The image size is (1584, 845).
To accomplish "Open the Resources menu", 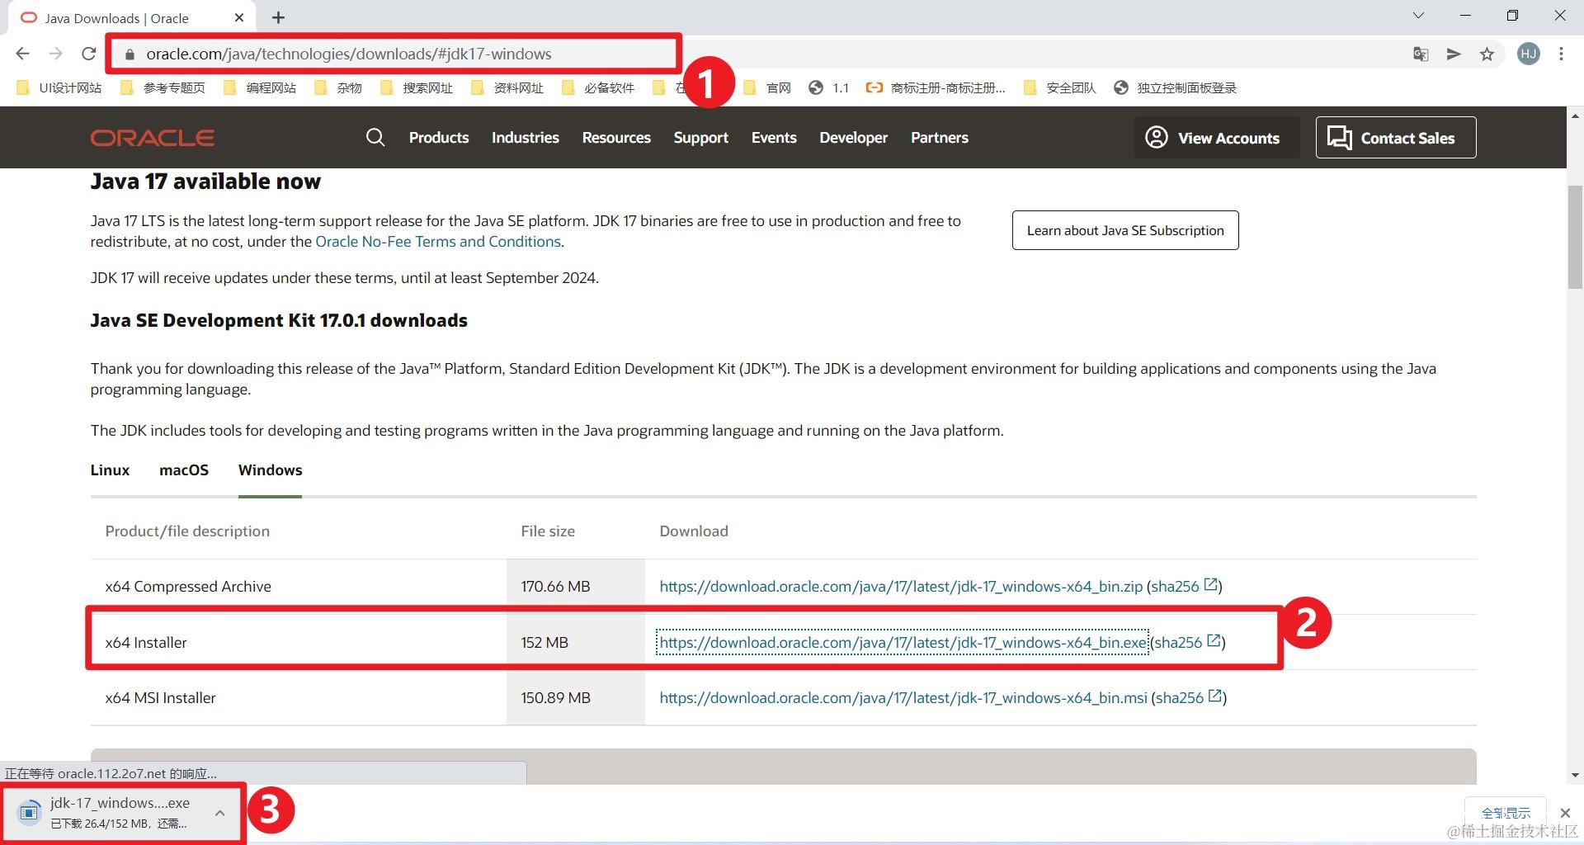I will point(616,138).
